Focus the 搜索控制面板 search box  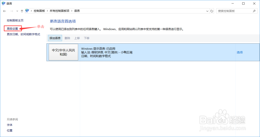237,11
